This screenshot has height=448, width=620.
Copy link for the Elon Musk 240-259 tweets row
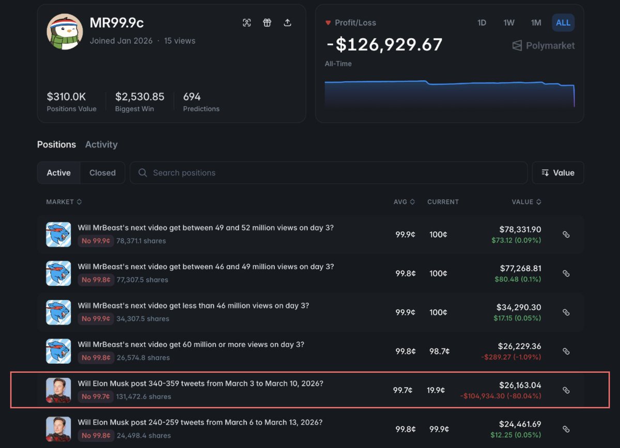click(x=566, y=429)
